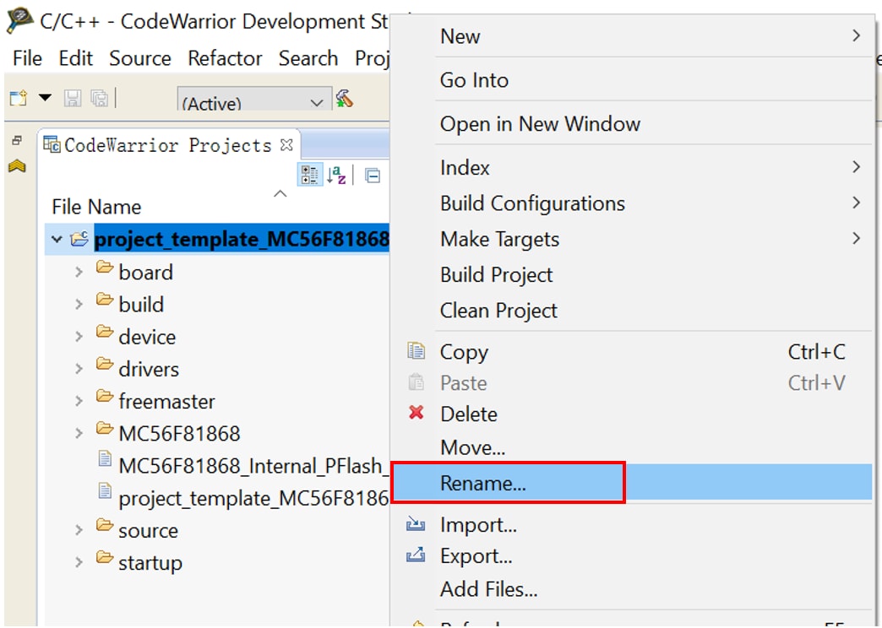The height and width of the screenshot is (628, 882).
Task: Click the File Name column header
Action: click(x=96, y=207)
